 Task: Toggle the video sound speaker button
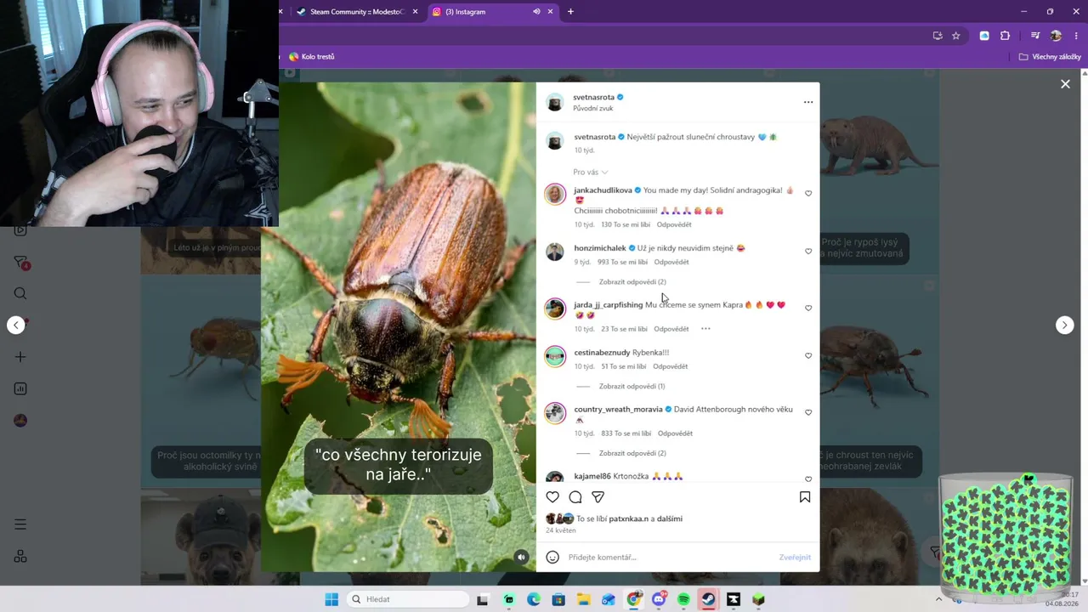(522, 558)
